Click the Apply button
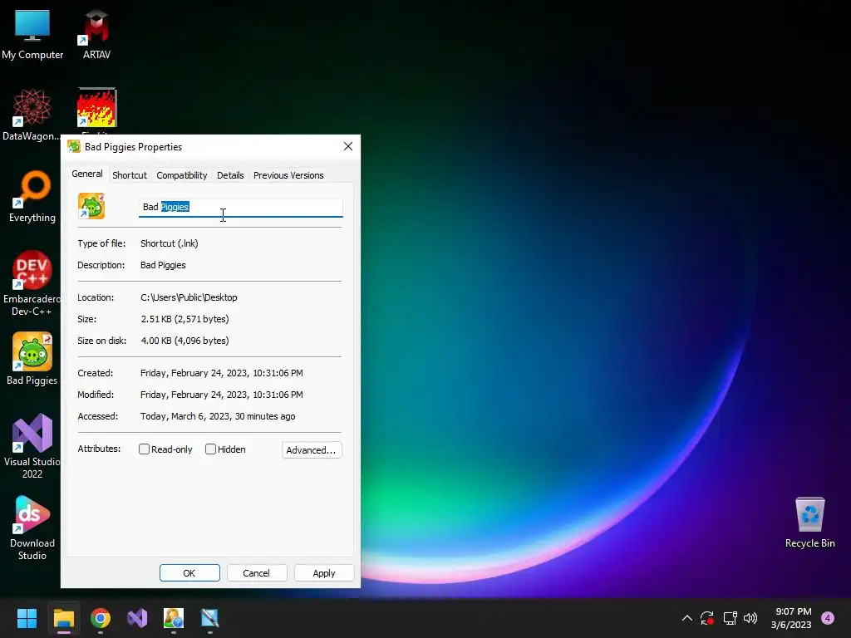 (x=324, y=573)
